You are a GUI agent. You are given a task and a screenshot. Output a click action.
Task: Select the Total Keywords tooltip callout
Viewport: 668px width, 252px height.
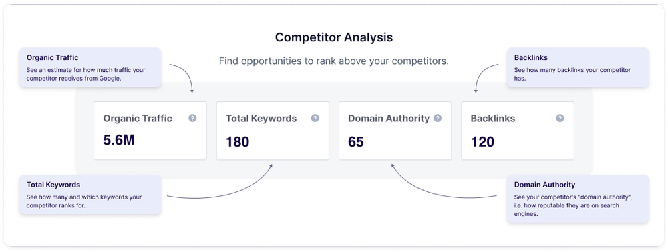tap(90, 194)
